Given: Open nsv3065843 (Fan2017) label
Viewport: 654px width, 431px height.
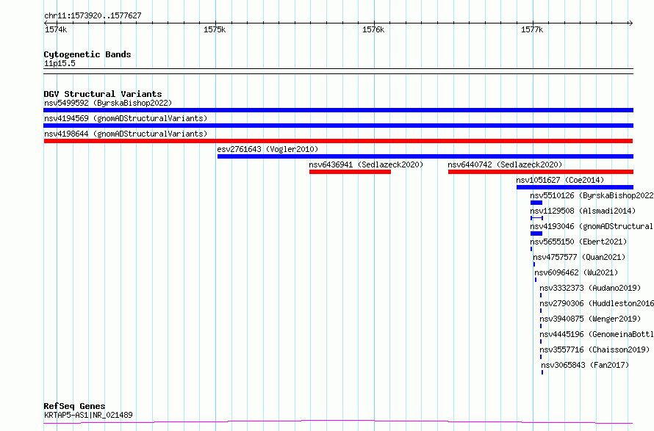Looking at the screenshot, I should (585, 365).
